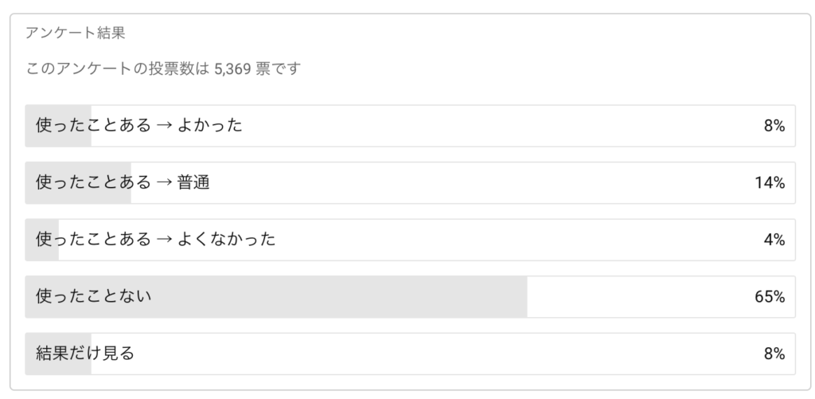
Task: Click the 使ったことない poll option label
Action: tap(94, 296)
